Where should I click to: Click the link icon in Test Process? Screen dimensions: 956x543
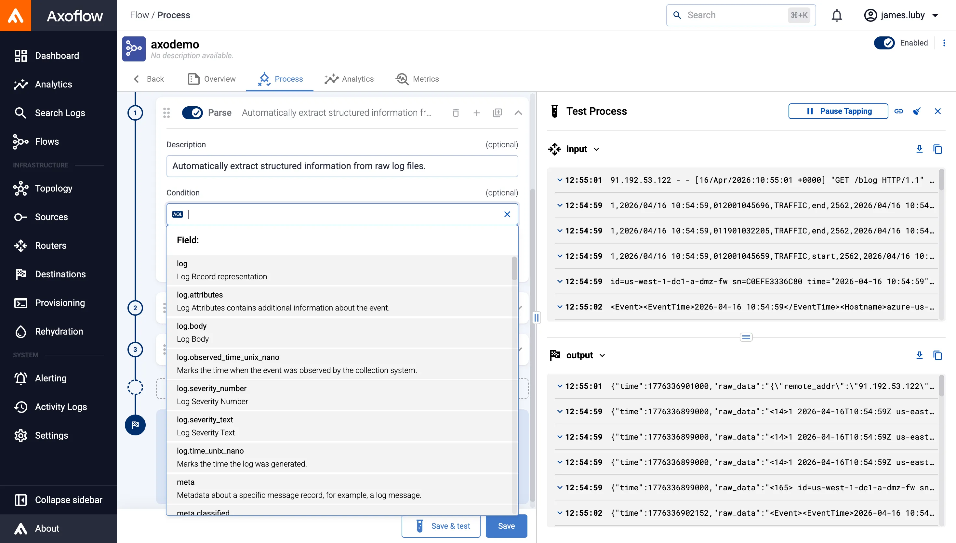click(x=898, y=111)
